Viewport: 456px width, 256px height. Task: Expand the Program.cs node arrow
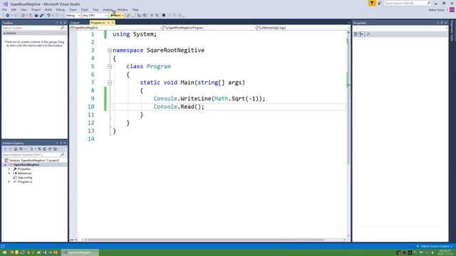coord(9,182)
